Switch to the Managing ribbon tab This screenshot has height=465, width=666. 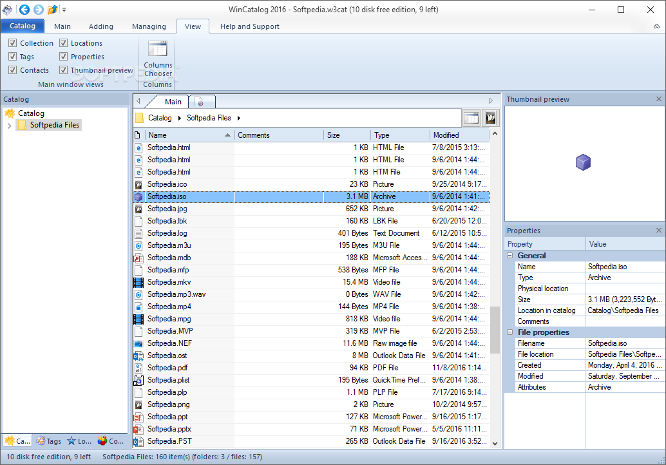coord(149,26)
